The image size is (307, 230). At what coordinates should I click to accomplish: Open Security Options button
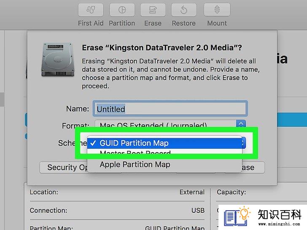click(64, 167)
